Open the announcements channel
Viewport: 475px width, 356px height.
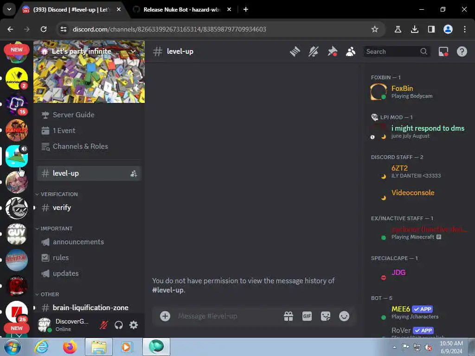89,242
